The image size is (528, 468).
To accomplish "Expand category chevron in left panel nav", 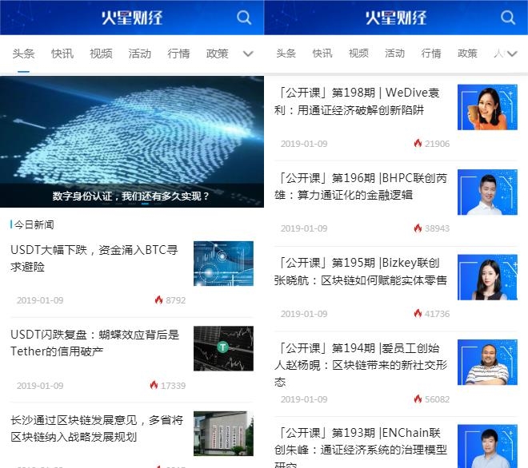I will (248, 54).
